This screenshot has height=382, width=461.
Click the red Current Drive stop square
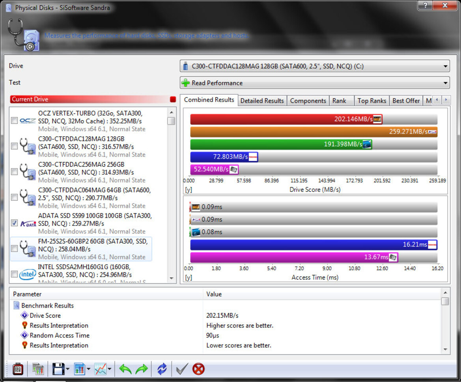173,99
